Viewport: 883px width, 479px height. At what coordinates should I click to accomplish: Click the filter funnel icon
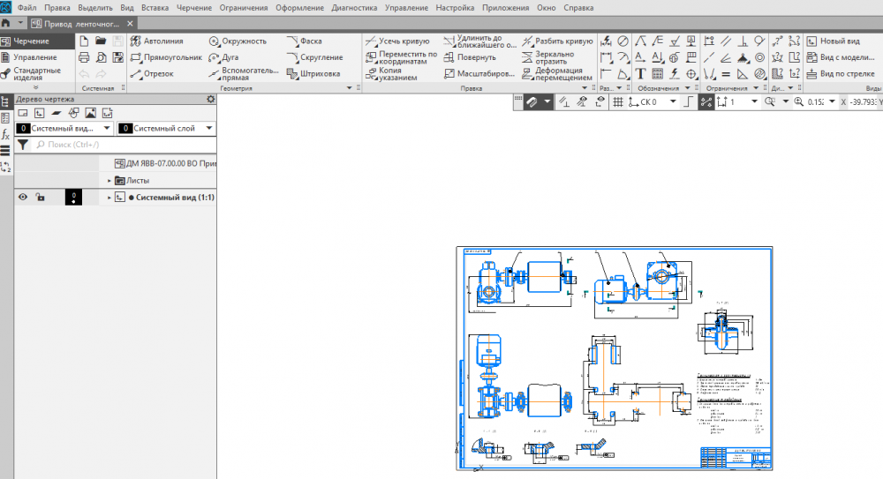coord(23,144)
